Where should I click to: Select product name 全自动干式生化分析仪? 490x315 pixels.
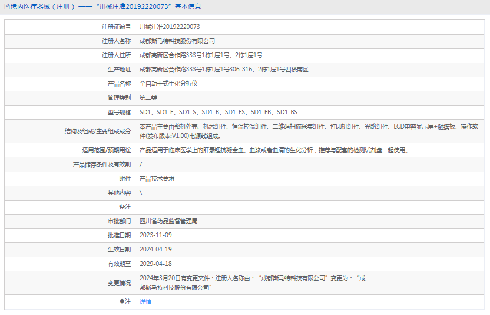[x=168, y=84]
